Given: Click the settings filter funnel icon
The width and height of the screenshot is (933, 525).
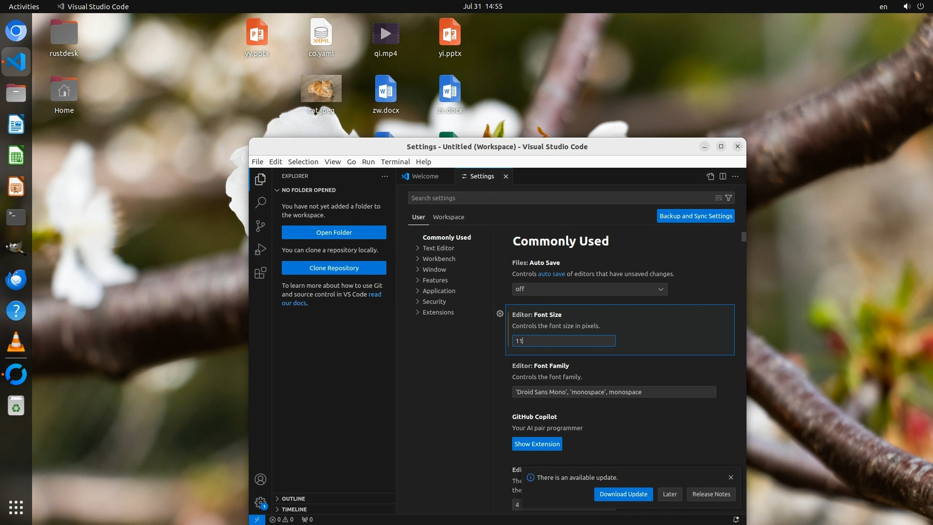Looking at the screenshot, I should pos(728,198).
